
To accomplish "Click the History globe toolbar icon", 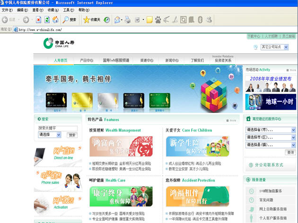I will tap(107, 20).
